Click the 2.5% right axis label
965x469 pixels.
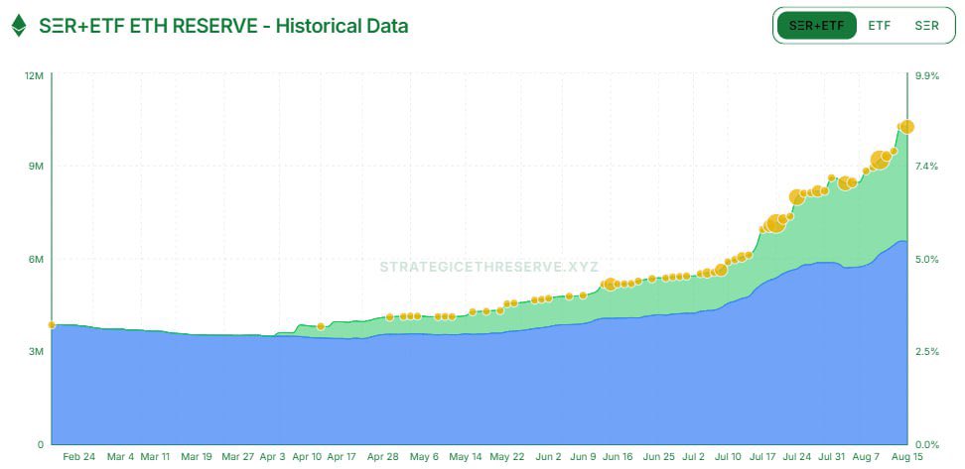(x=927, y=352)
